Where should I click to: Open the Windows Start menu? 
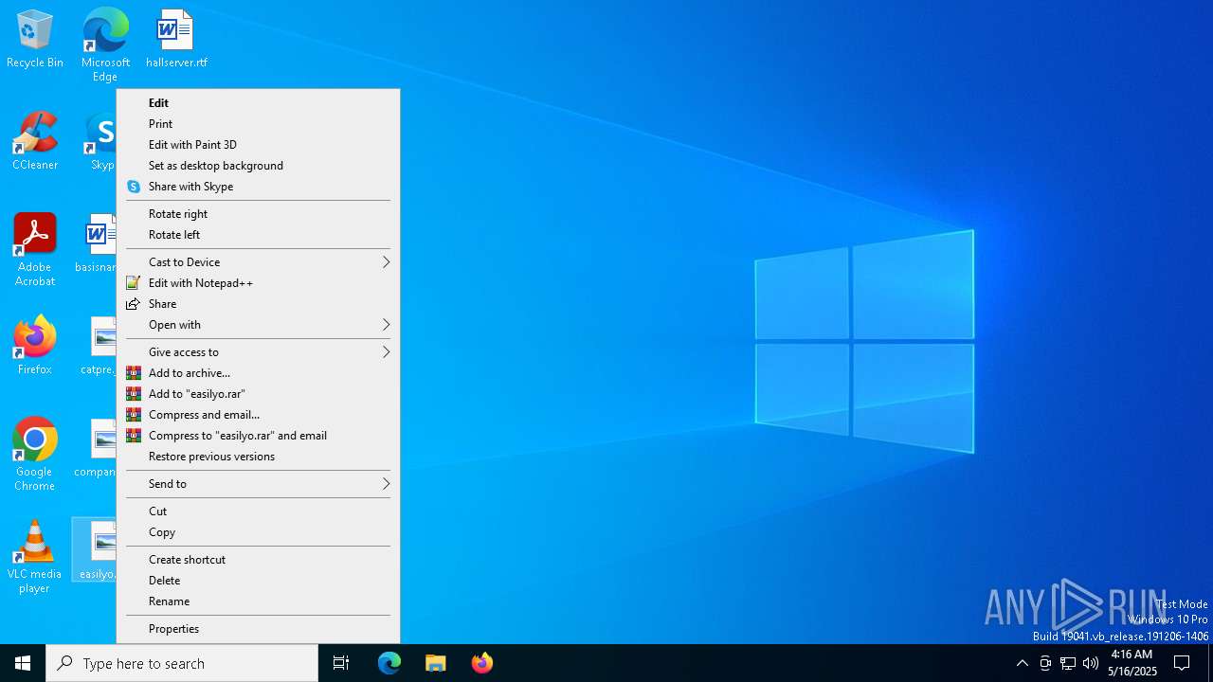[23, 663]
